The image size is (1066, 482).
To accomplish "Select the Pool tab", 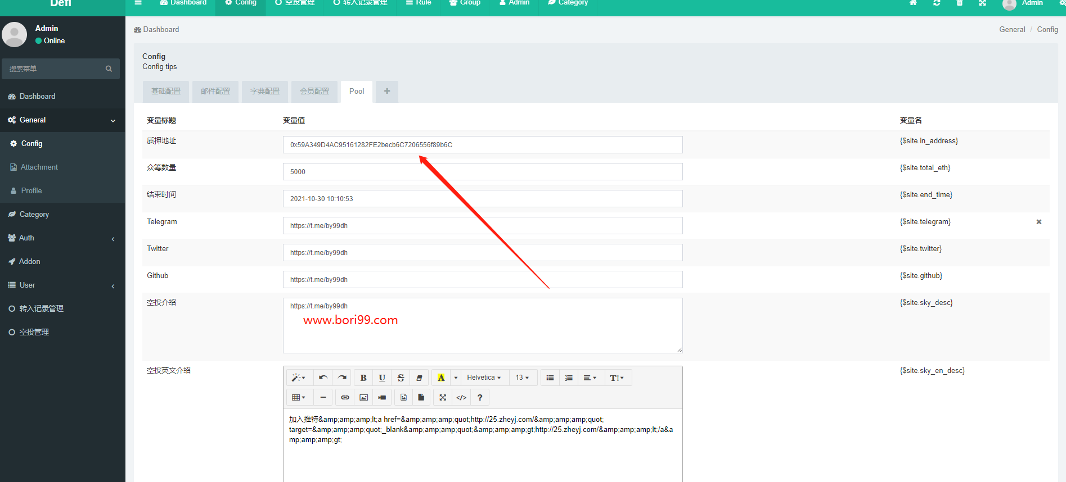I will (357, 91).
